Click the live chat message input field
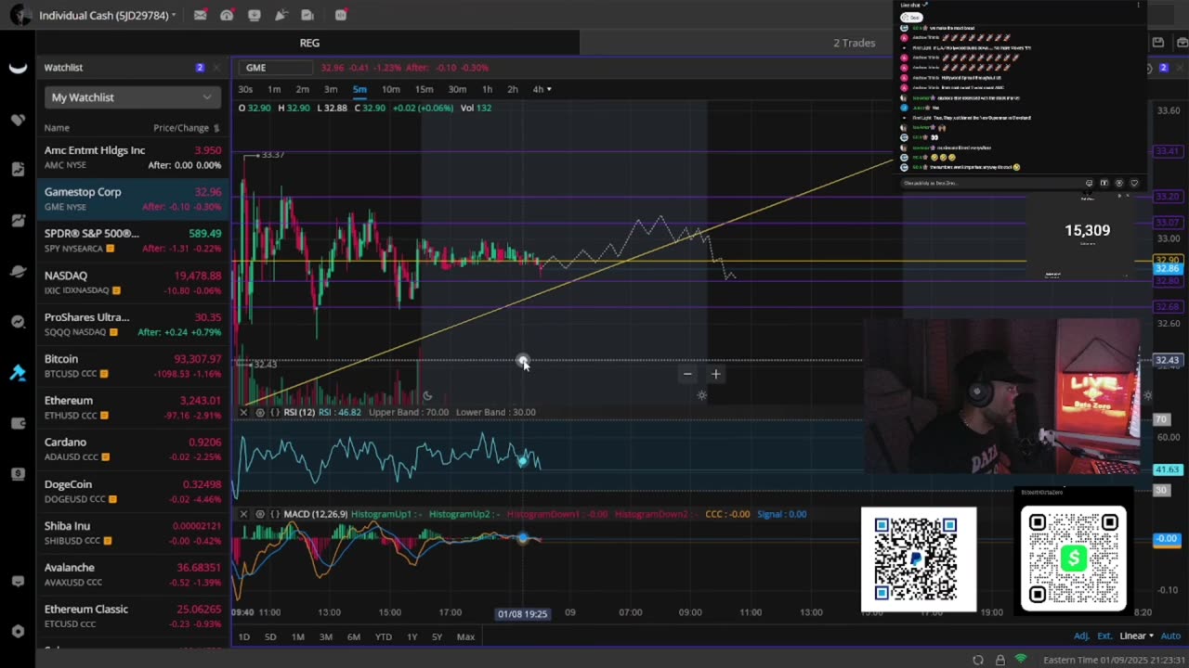Screen dimensions: 1189x668 (989, 183)
